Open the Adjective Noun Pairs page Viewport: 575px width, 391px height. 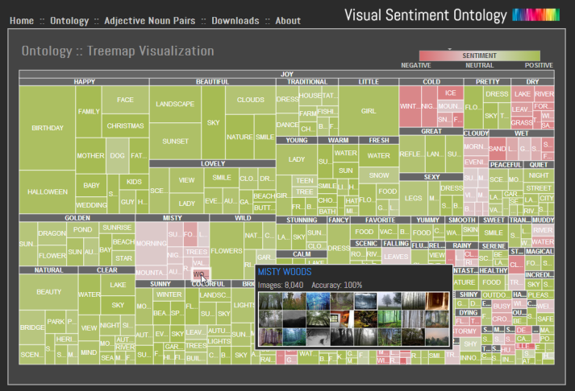pos(150,21)
